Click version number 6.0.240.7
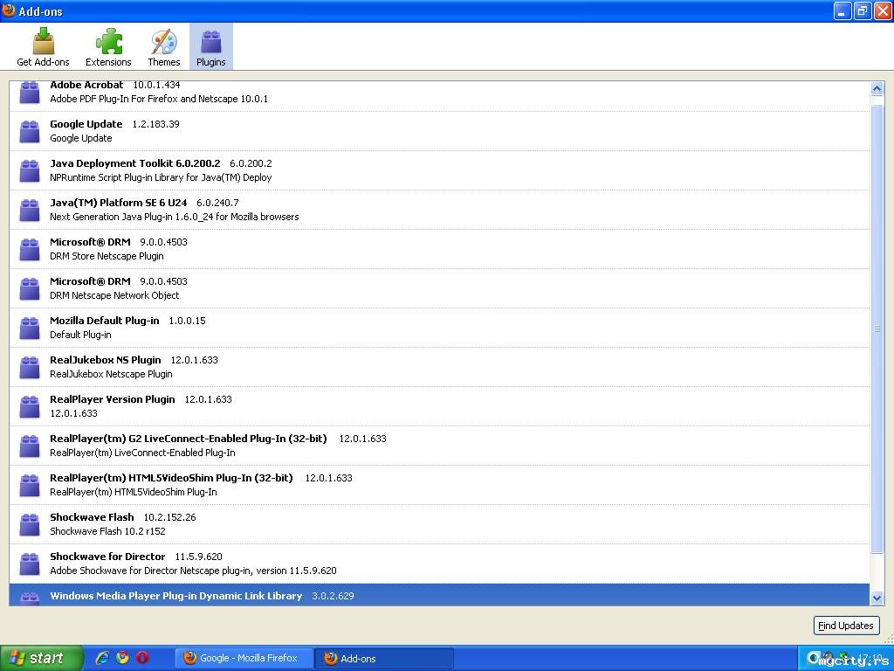 [x=217, y=203]
